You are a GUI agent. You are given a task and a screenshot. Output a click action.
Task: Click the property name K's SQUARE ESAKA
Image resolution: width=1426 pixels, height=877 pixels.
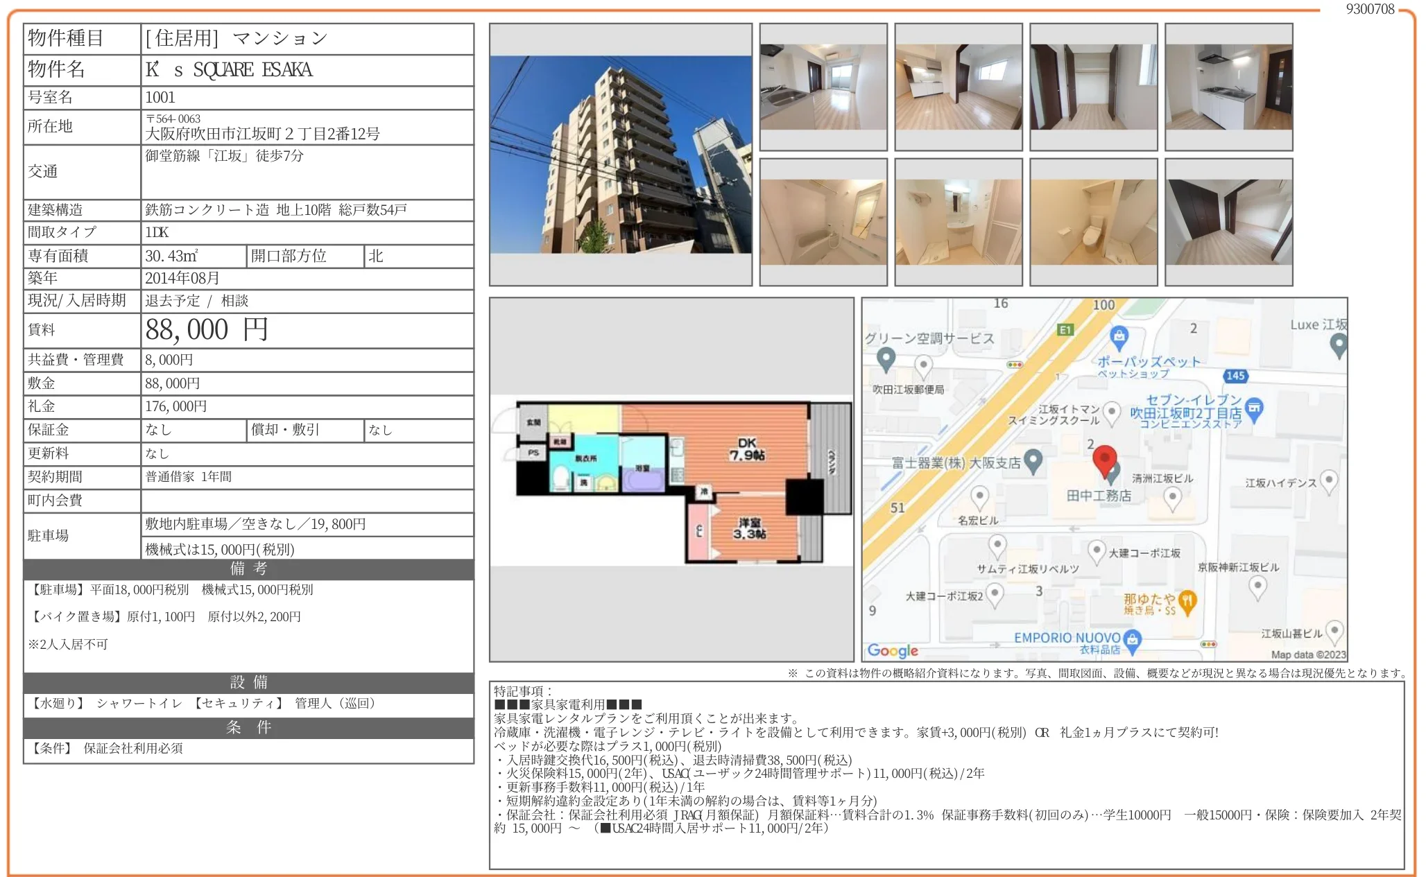[x=229, y=70]
